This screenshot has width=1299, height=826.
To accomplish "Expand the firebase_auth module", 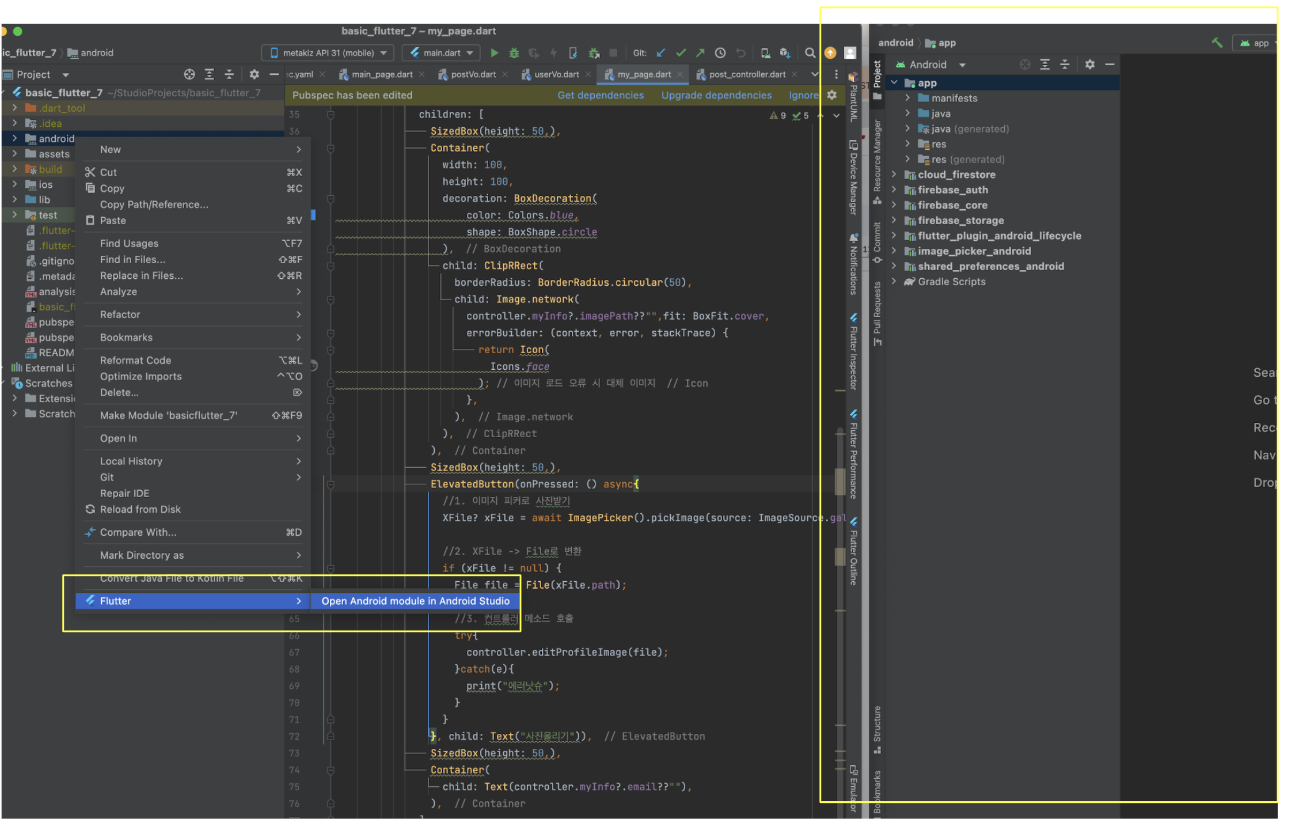I will click(x=894, y=190).
